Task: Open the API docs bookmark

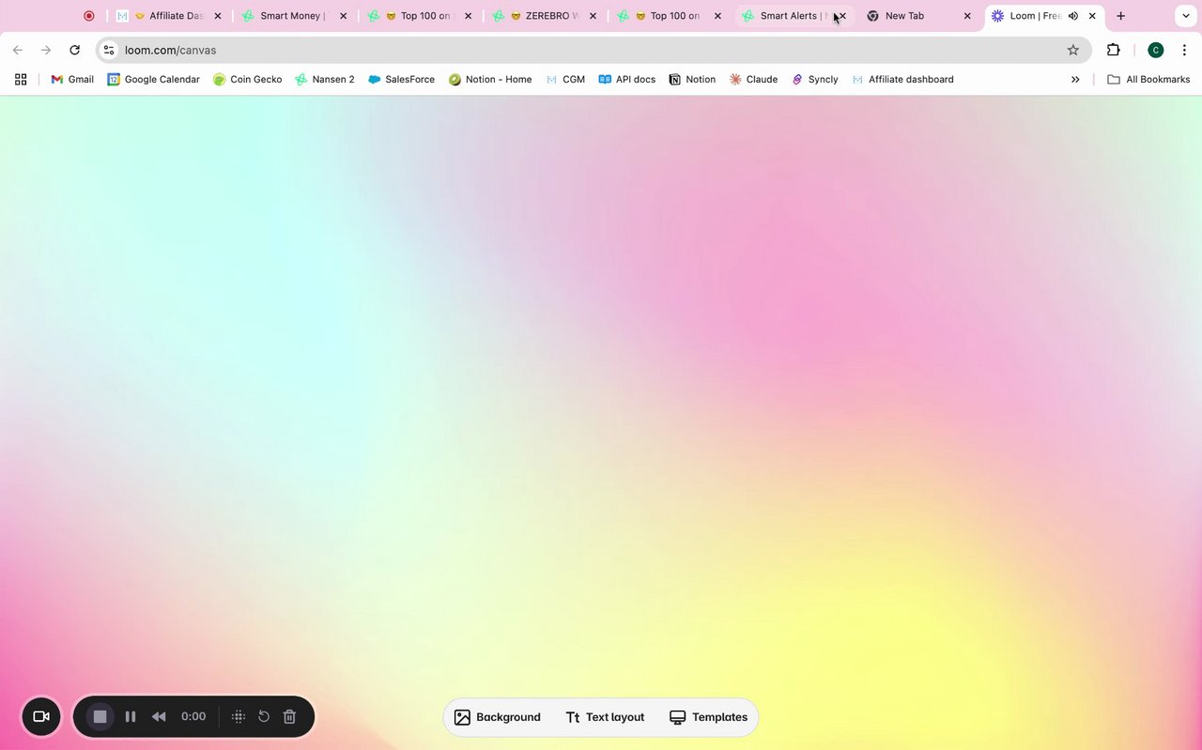Action: [x=627, y=80]
